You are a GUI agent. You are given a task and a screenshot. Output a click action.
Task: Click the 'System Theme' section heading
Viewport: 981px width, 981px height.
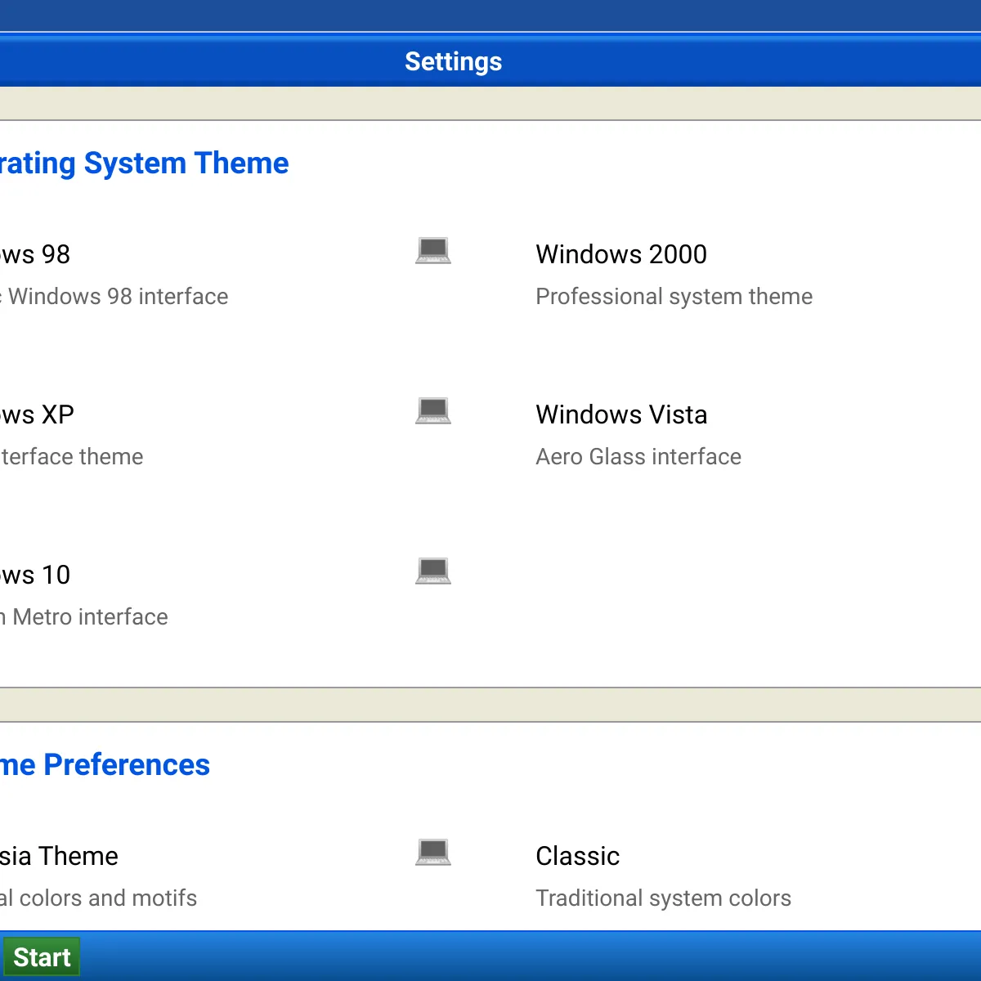pyautogui.click(x=186, y=163)
